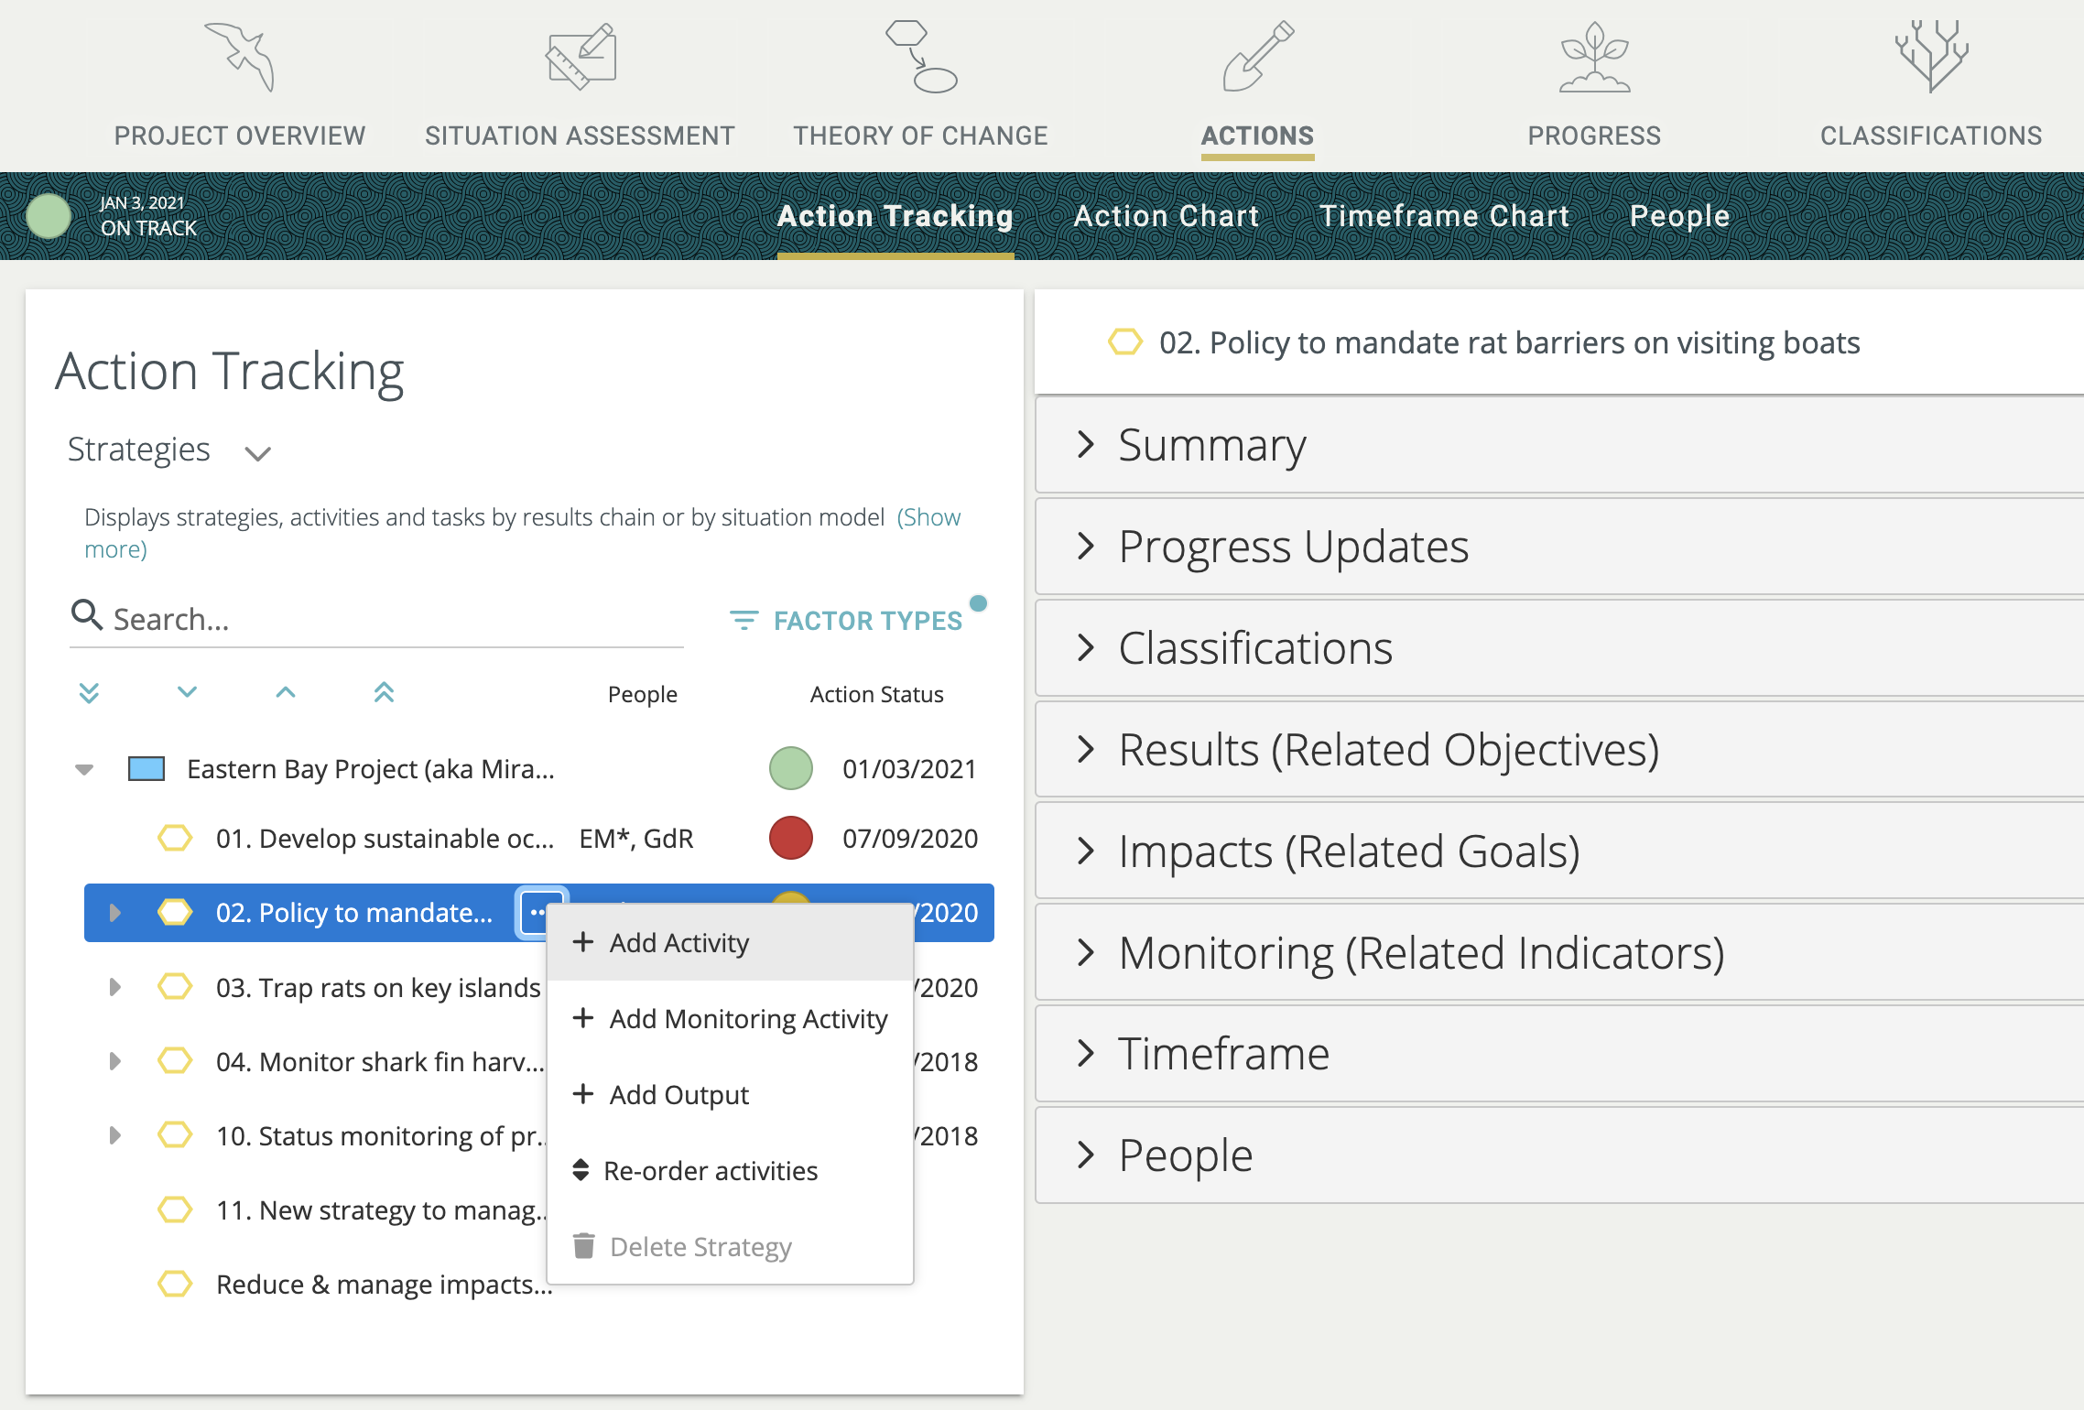Select Re-order activities menu entry

[x=710, y=1171]
